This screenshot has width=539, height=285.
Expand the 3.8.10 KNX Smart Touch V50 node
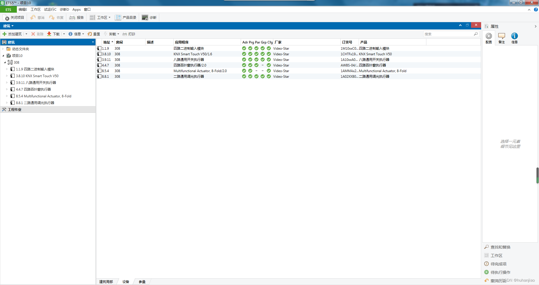pyautogui.click(x=7, y=76)
